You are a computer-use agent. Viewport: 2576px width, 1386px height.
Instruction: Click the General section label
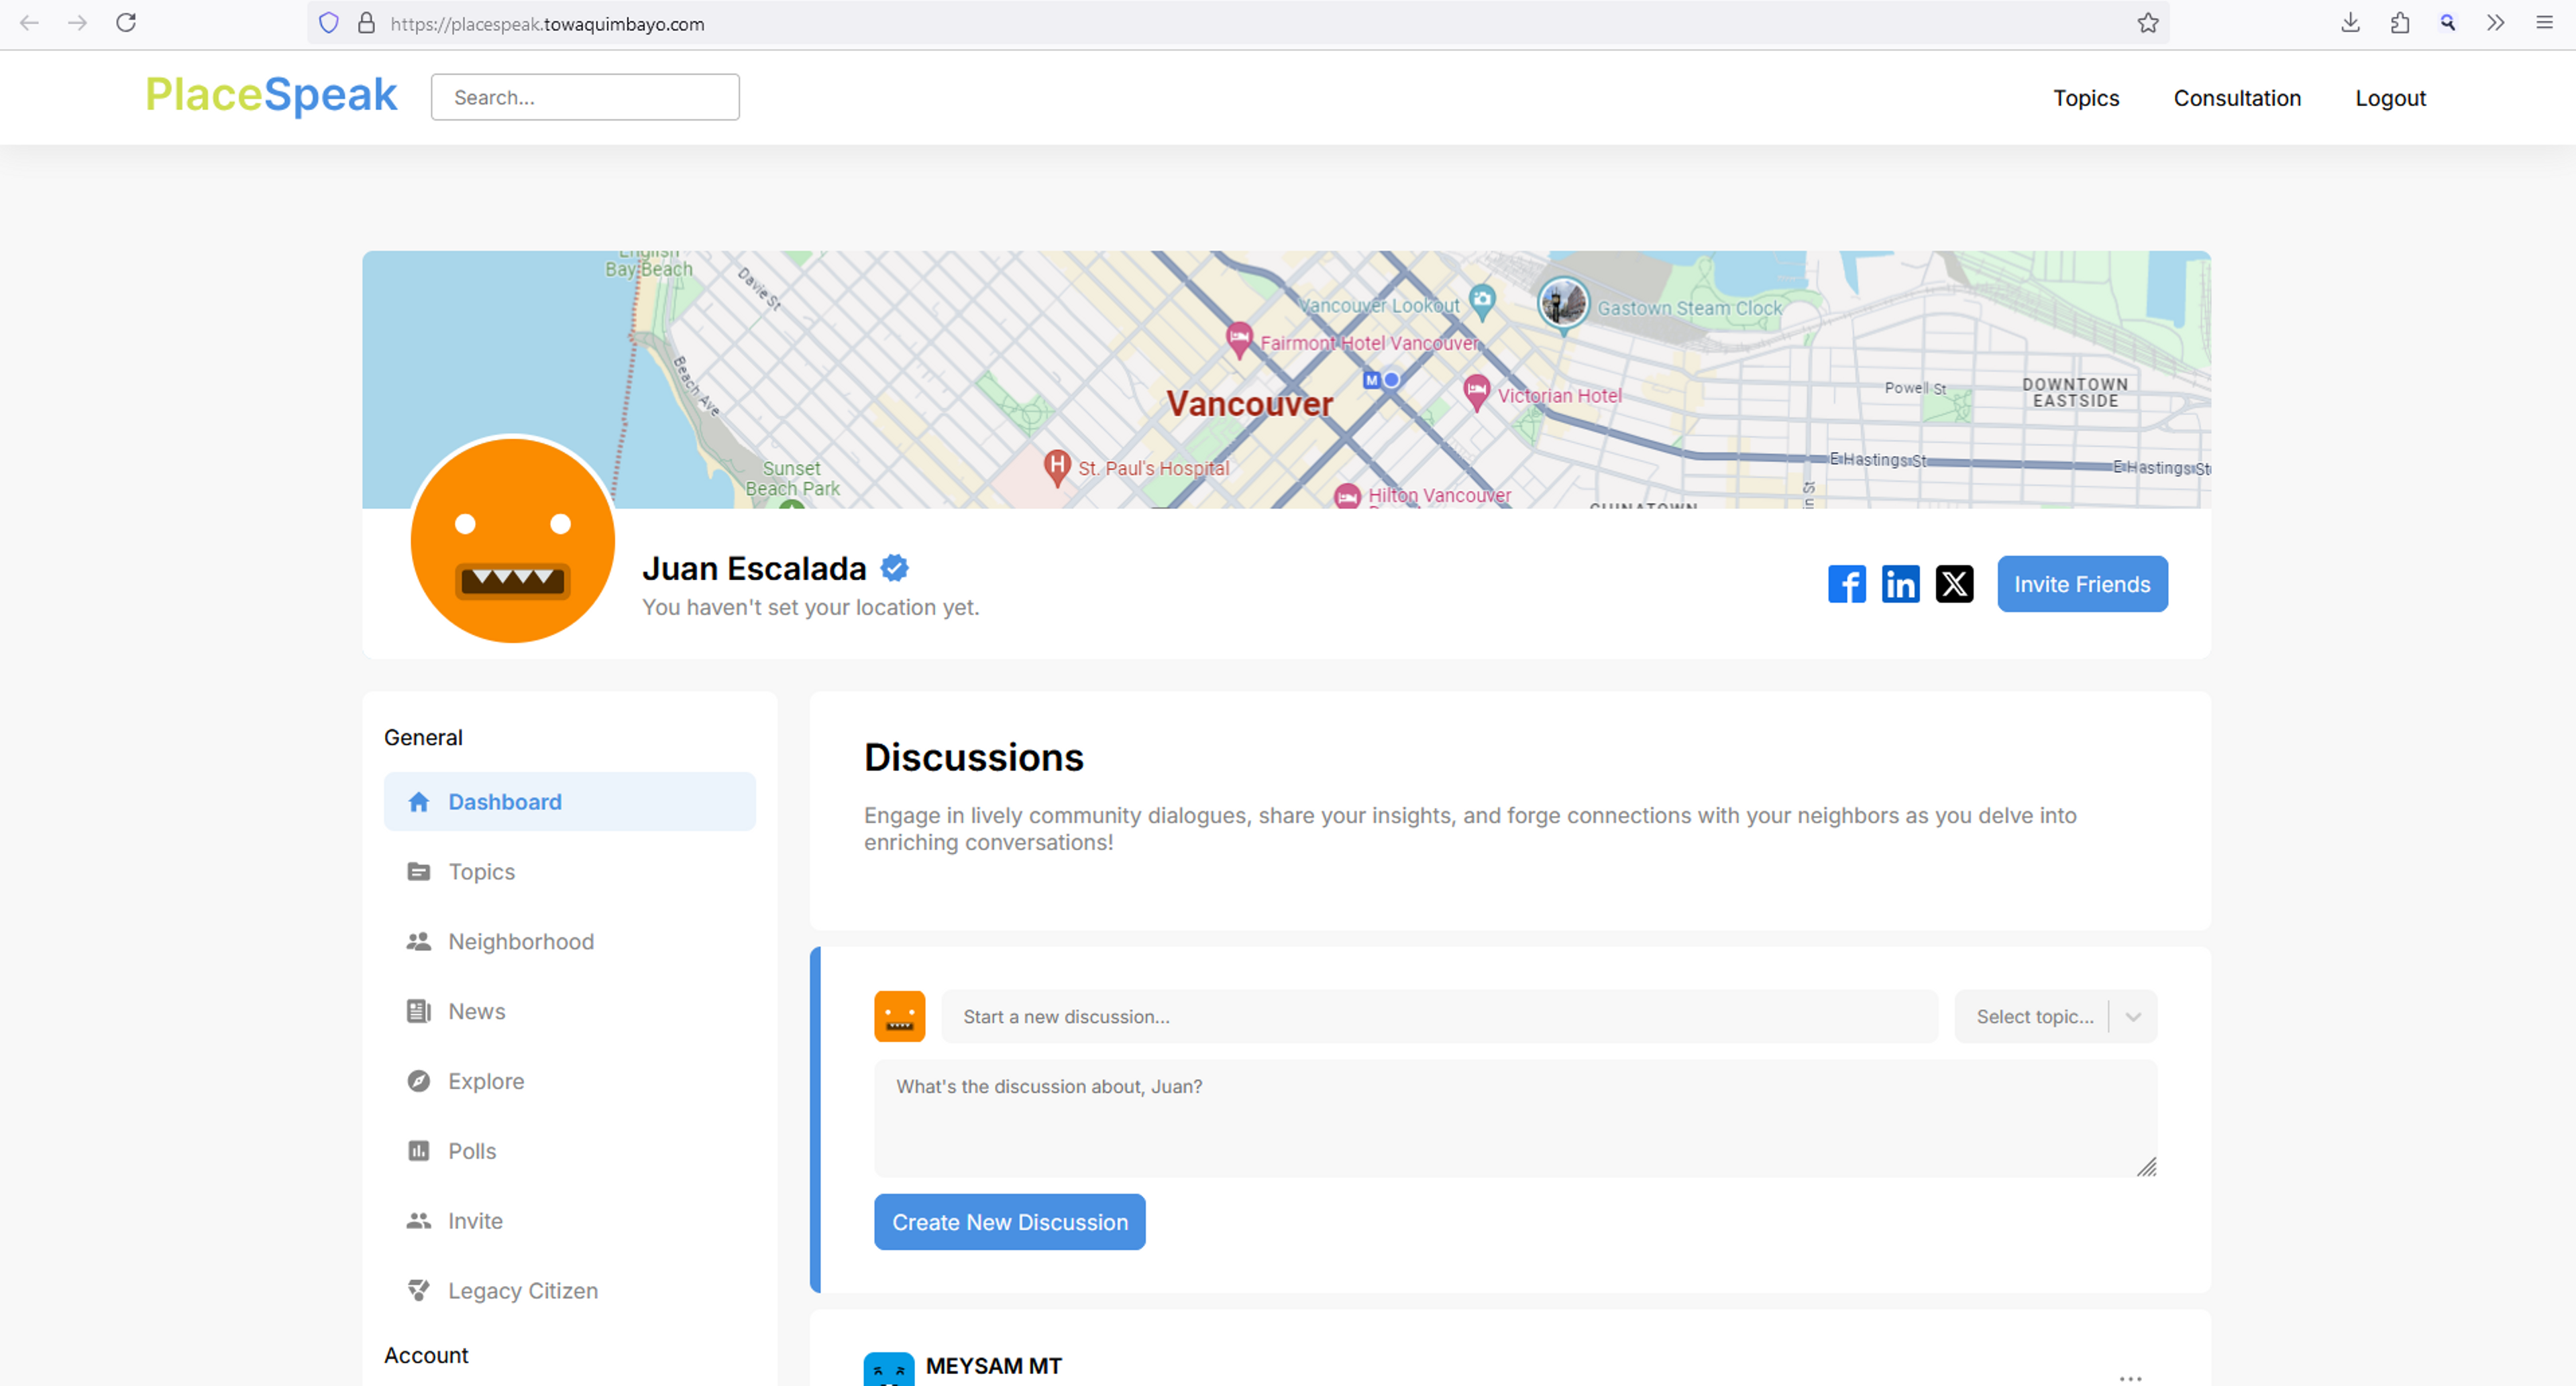(423, 738)
